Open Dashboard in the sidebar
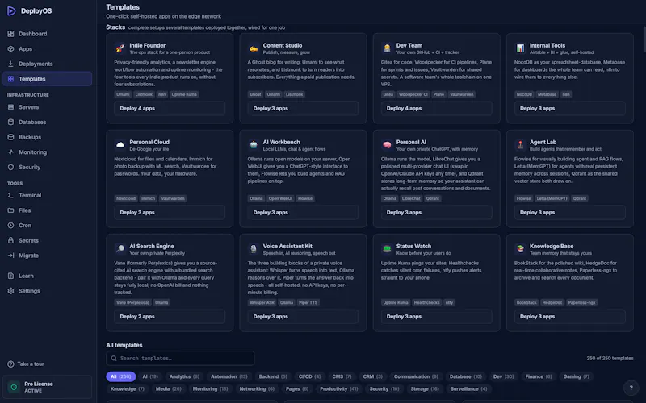 (x=48, y=34)
